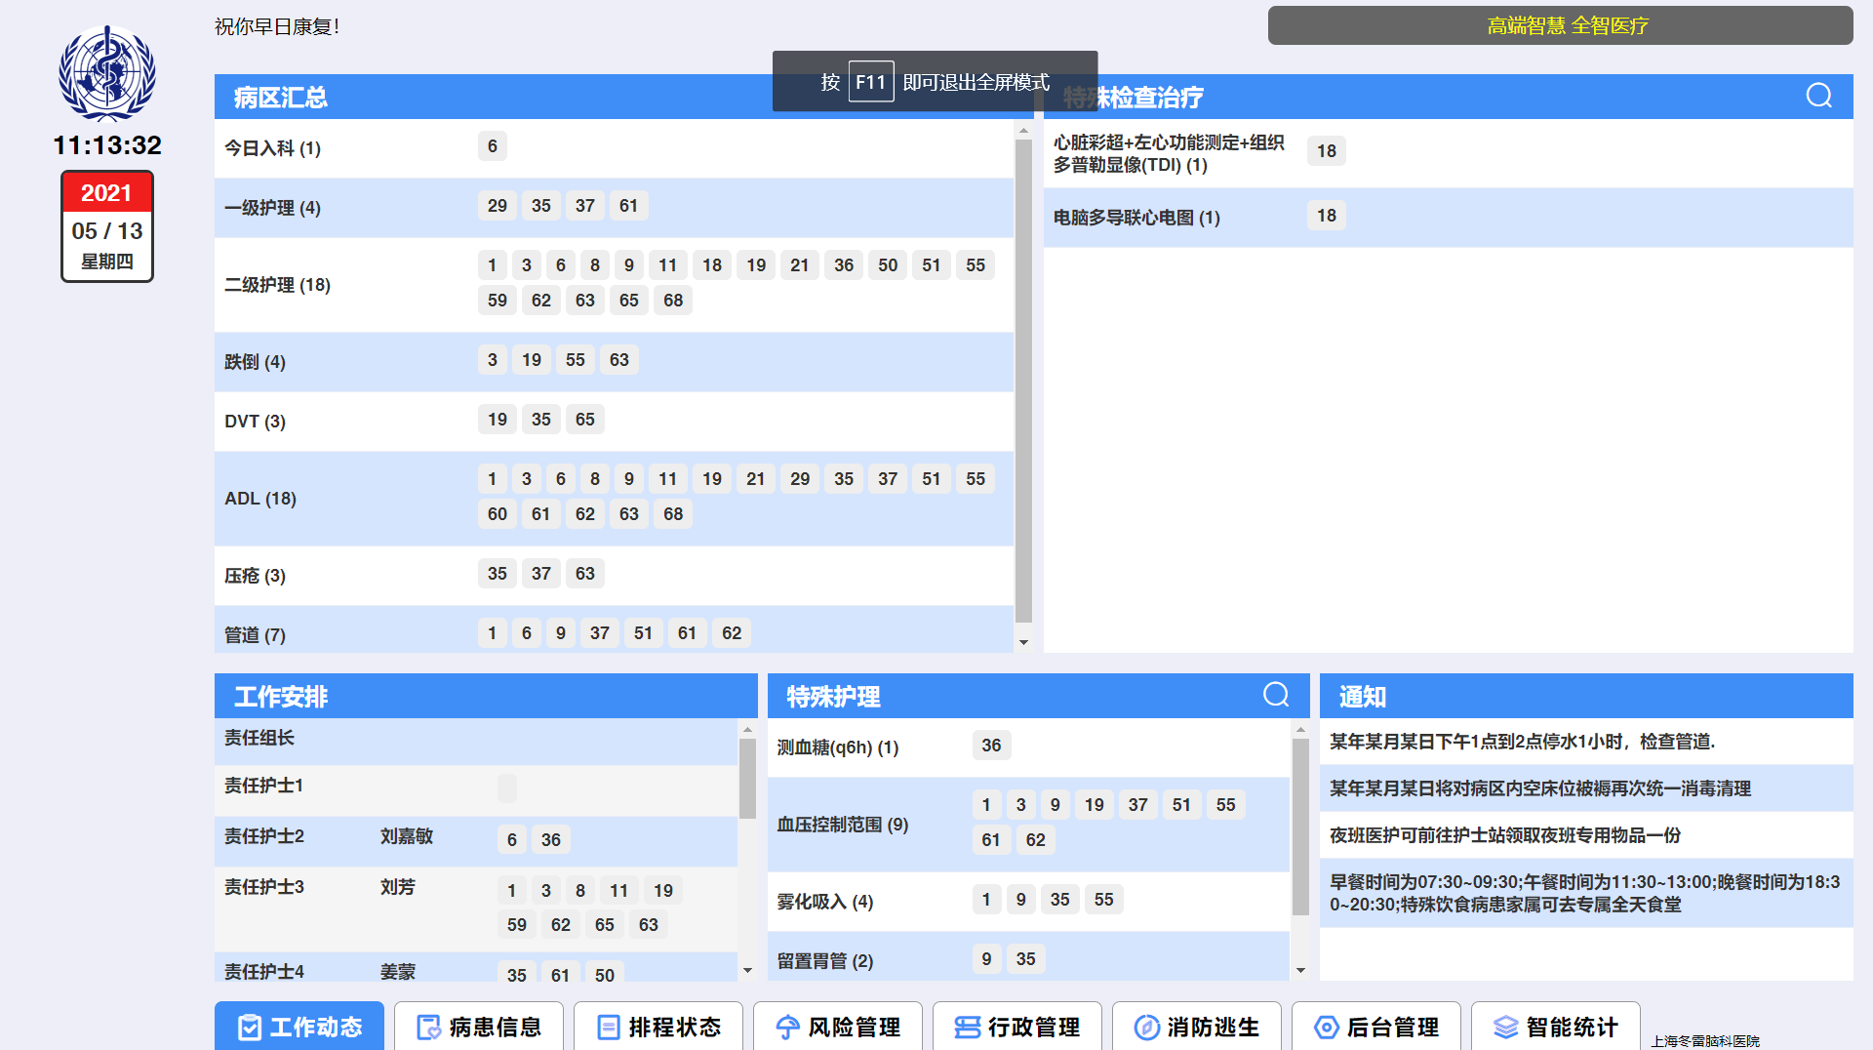Select bed 36 in 二级护理 row
This screenshot has height=1050, width=1873.
coord(844,265)
